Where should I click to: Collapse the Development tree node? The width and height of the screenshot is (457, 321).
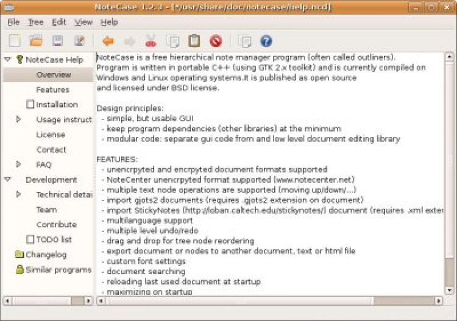(x=7, y=180)
